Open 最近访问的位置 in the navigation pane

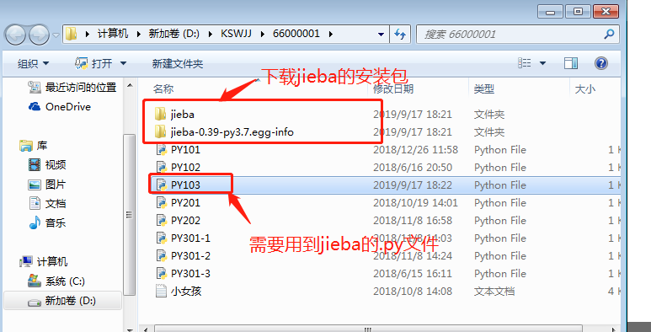72,88
